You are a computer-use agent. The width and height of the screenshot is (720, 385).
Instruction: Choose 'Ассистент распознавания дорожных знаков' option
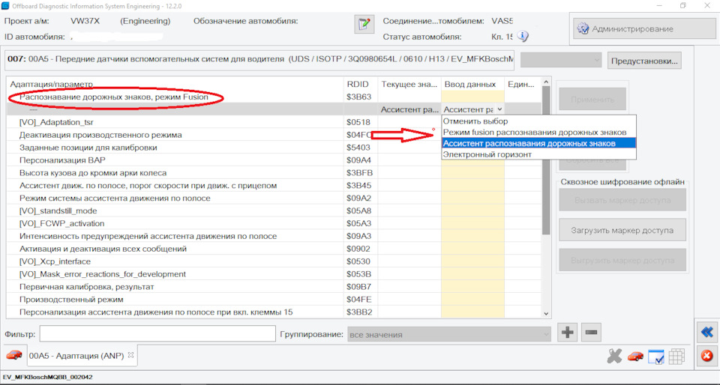click(538, 144)
